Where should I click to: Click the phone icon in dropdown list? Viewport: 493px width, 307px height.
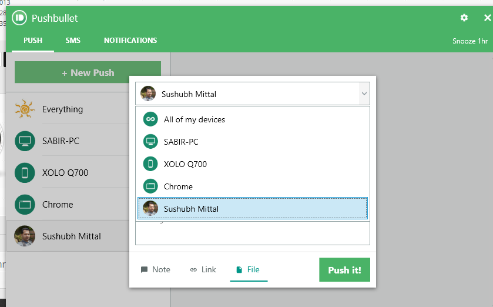point(151,164)
